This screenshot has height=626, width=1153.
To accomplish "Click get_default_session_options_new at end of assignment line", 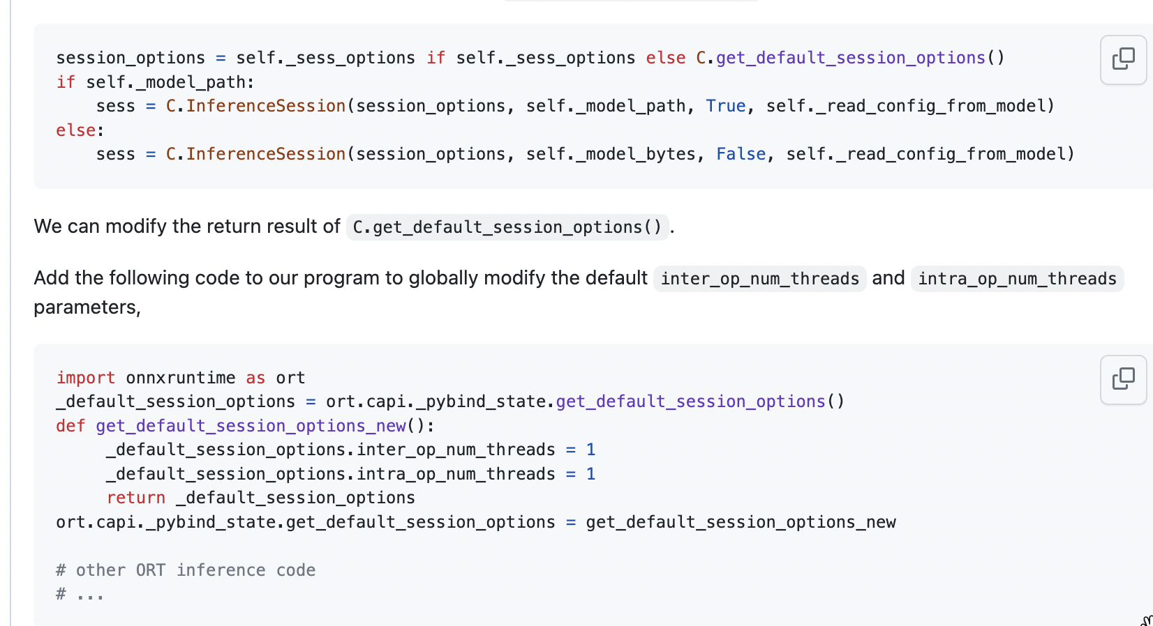I will point(741,522).
